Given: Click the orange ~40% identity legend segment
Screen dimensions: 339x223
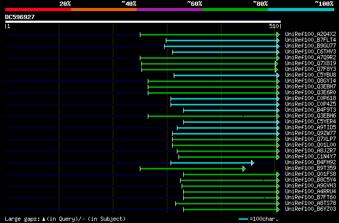Looking at the screenshot, I should (x=104, y=10).
